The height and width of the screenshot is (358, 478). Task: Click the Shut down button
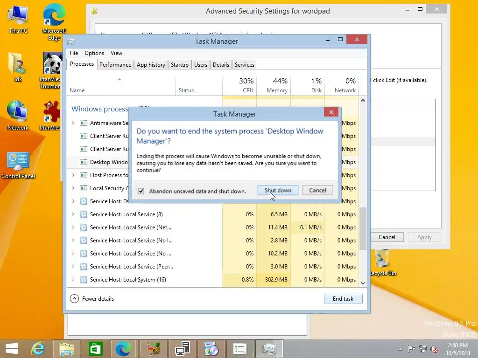click(x=278, y=190)
